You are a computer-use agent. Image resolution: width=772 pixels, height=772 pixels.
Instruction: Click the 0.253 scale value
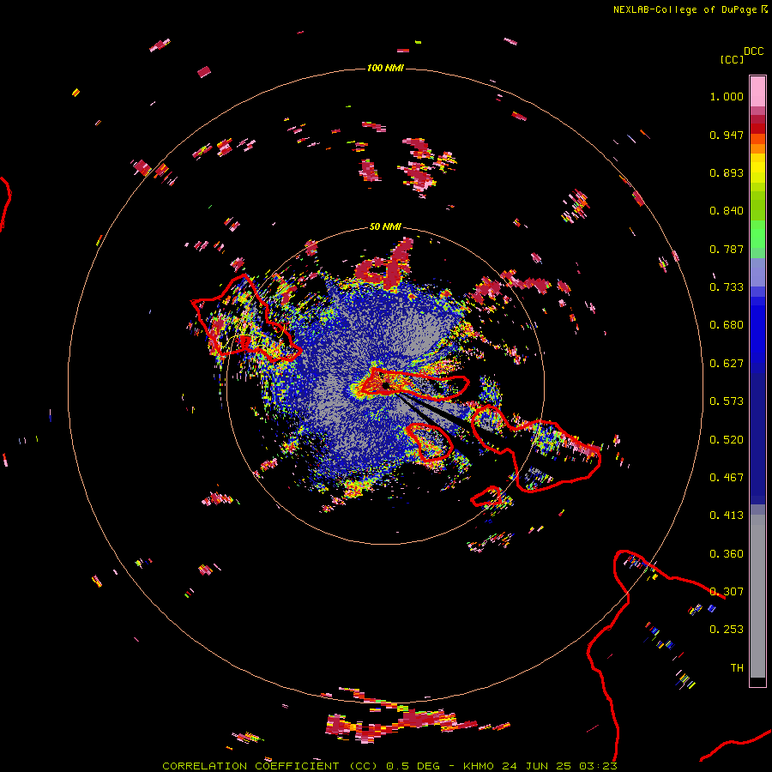tap(727, 630)
